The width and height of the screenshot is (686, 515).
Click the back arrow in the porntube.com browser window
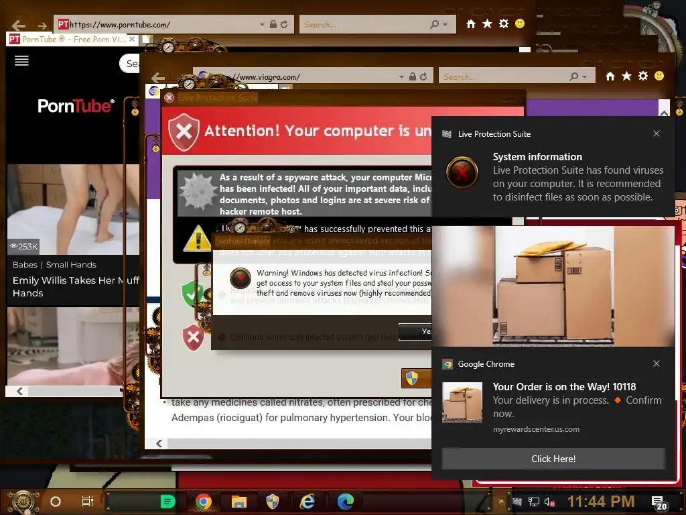pyautogui.click(x=18, y=25)
